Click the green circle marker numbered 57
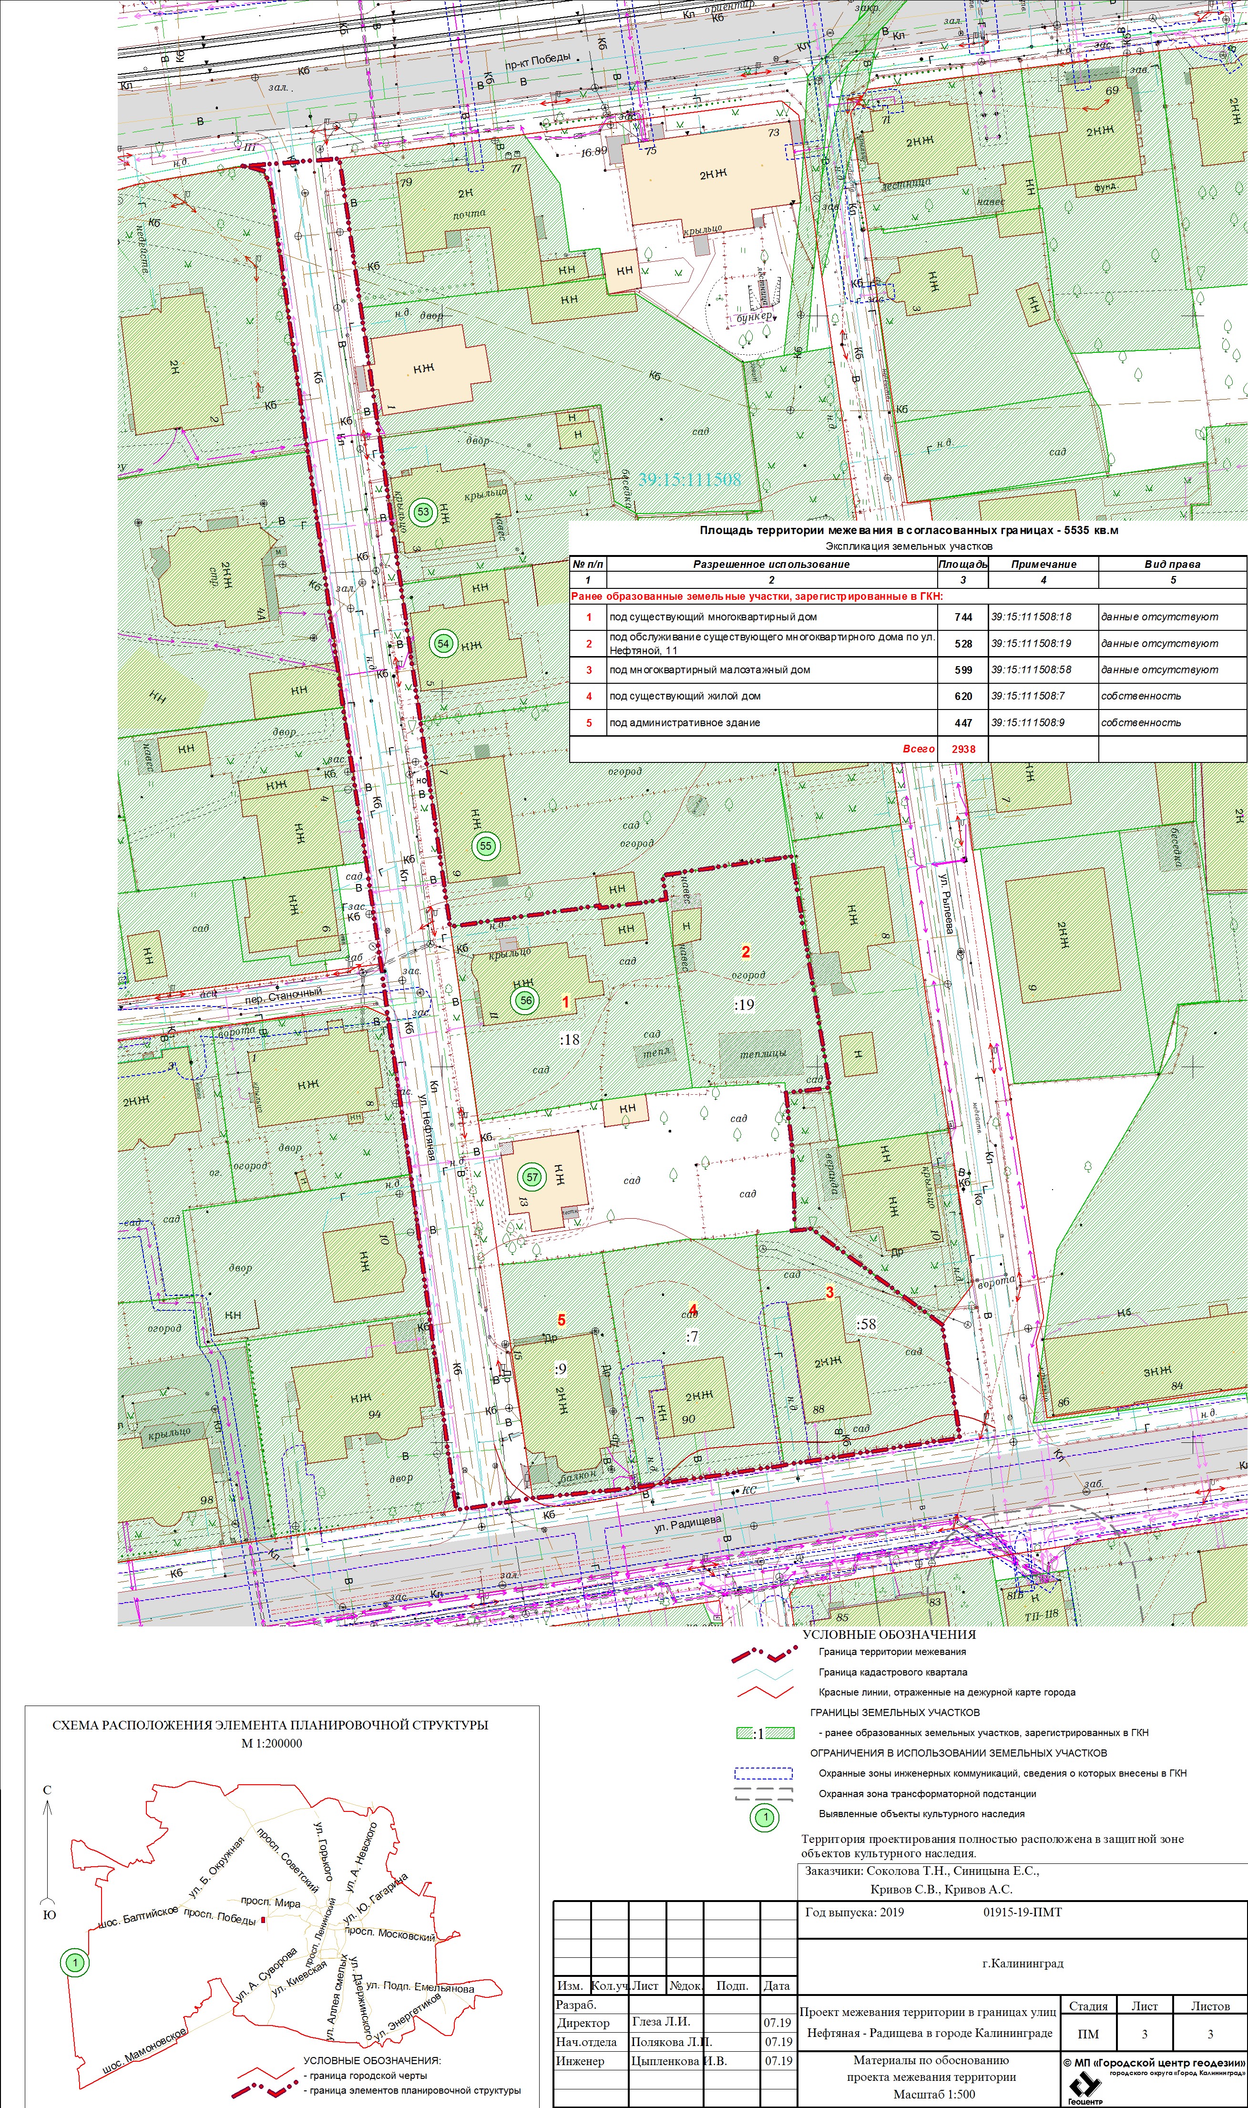This screenshot has width=1248, height=2108. click(x=532, y=1177)
